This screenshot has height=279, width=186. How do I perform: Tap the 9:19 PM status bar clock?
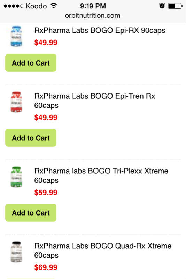[93, 6]
